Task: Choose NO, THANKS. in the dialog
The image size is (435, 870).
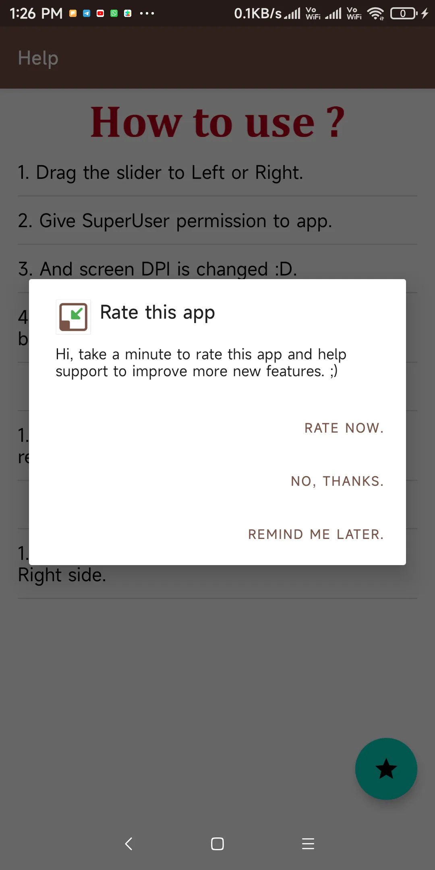Action: (337, 481)
